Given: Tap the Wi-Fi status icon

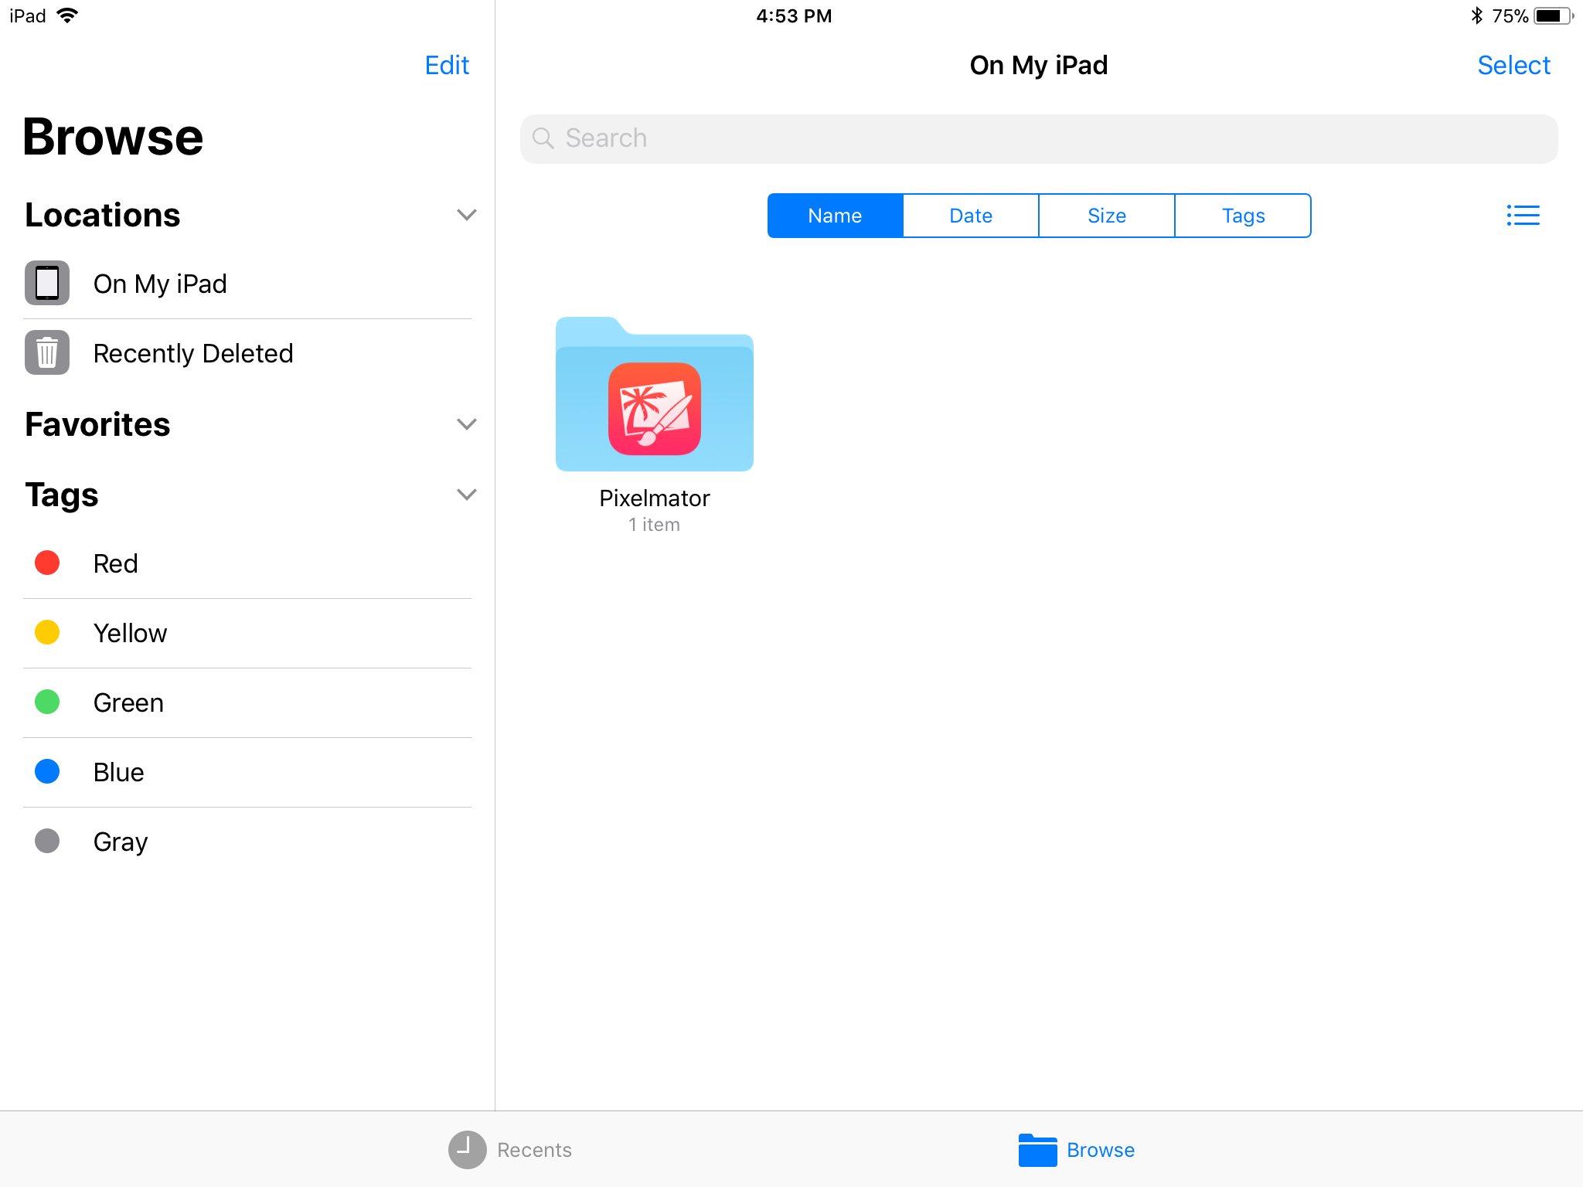Looking at the screenshot, I should (68, 15).
